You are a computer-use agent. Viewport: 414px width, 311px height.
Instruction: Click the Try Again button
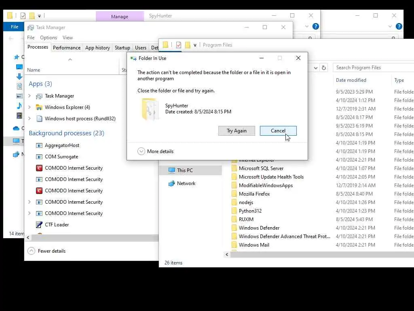pyautogui.click(x=237, y=131)
